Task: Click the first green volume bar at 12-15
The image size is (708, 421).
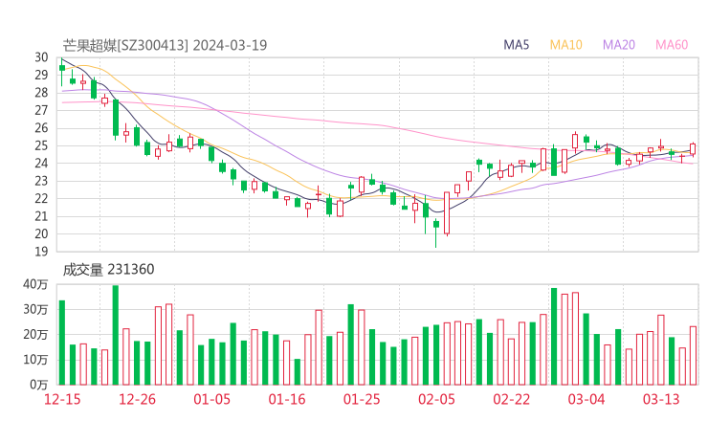Action: [x=62, y=343]
